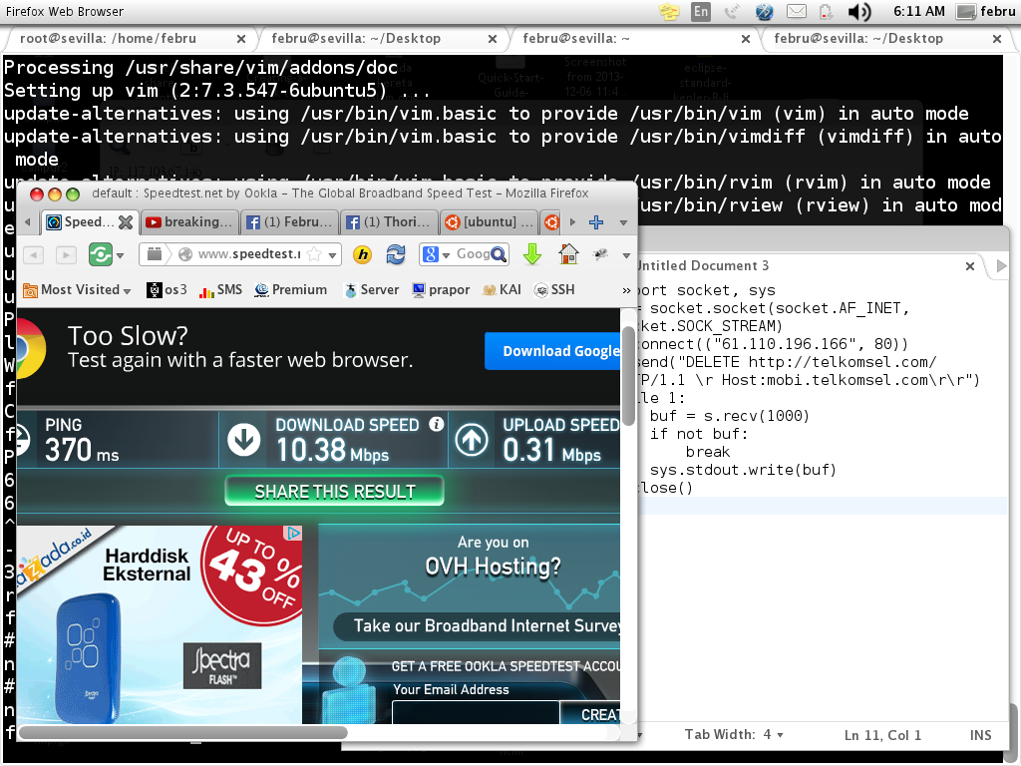
Task: Open the Lazada Harddisk Eksternal ad
Action: (159, 624)
